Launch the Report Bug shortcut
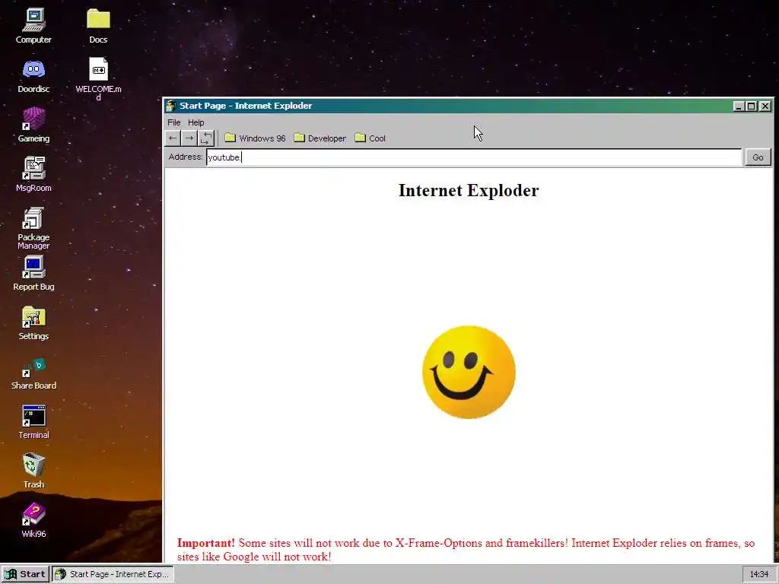This screenshot has width=779, height=584. click(33, 273)
